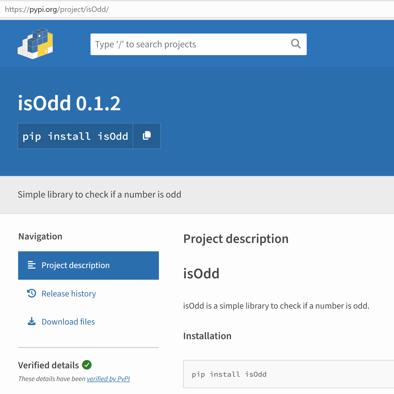Click the download arrow icon in navigation

[32, 321]
